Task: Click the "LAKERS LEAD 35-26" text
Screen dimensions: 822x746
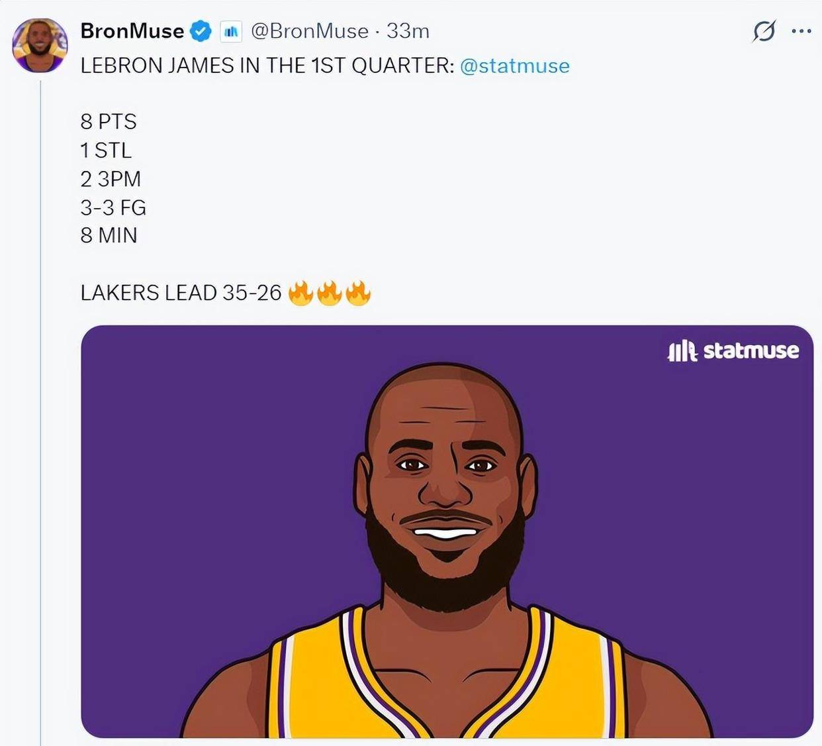Action: pyautogui.click(x=181, y=293)
